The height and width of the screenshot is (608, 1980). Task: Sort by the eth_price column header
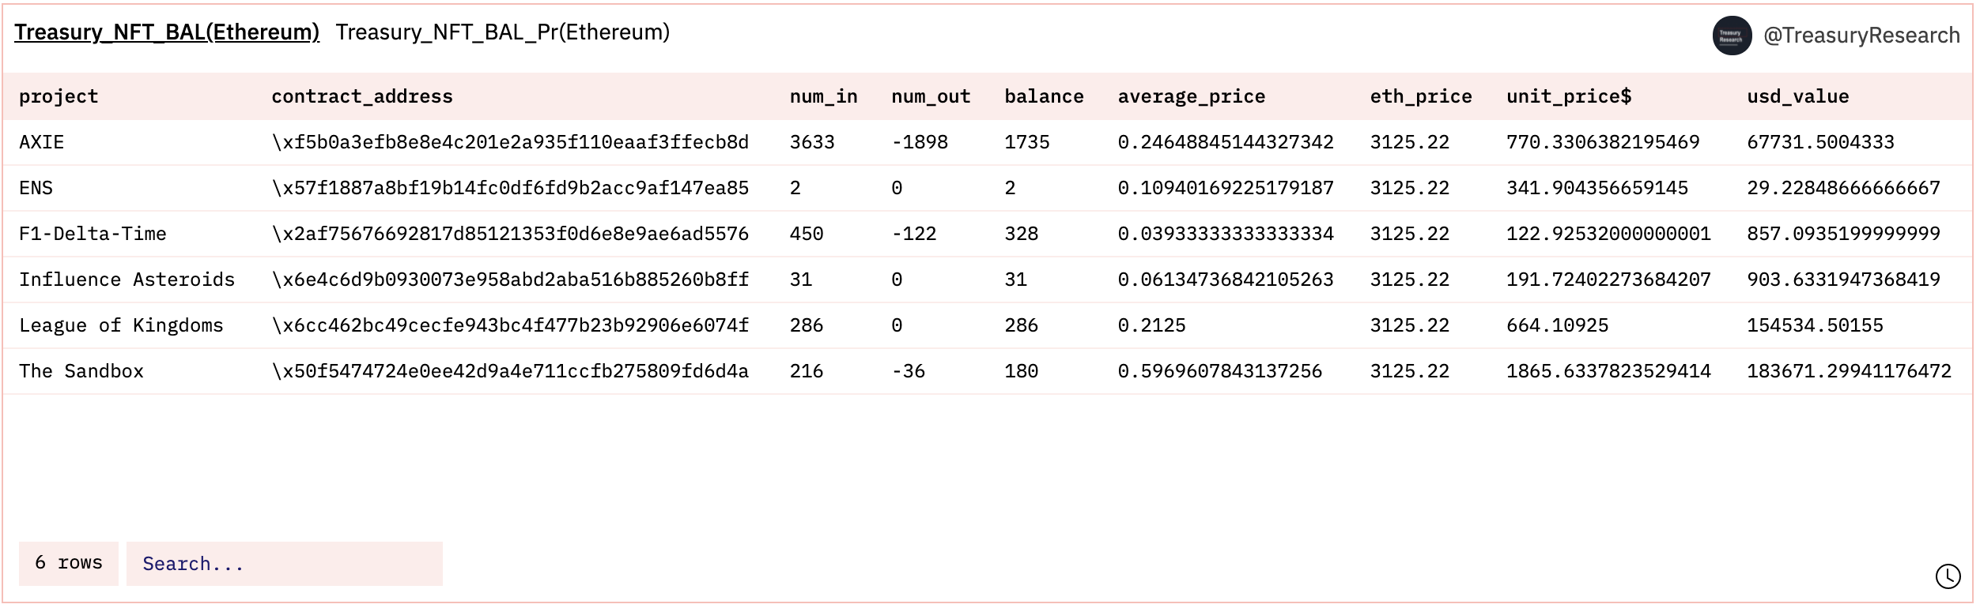point(1422,96)
